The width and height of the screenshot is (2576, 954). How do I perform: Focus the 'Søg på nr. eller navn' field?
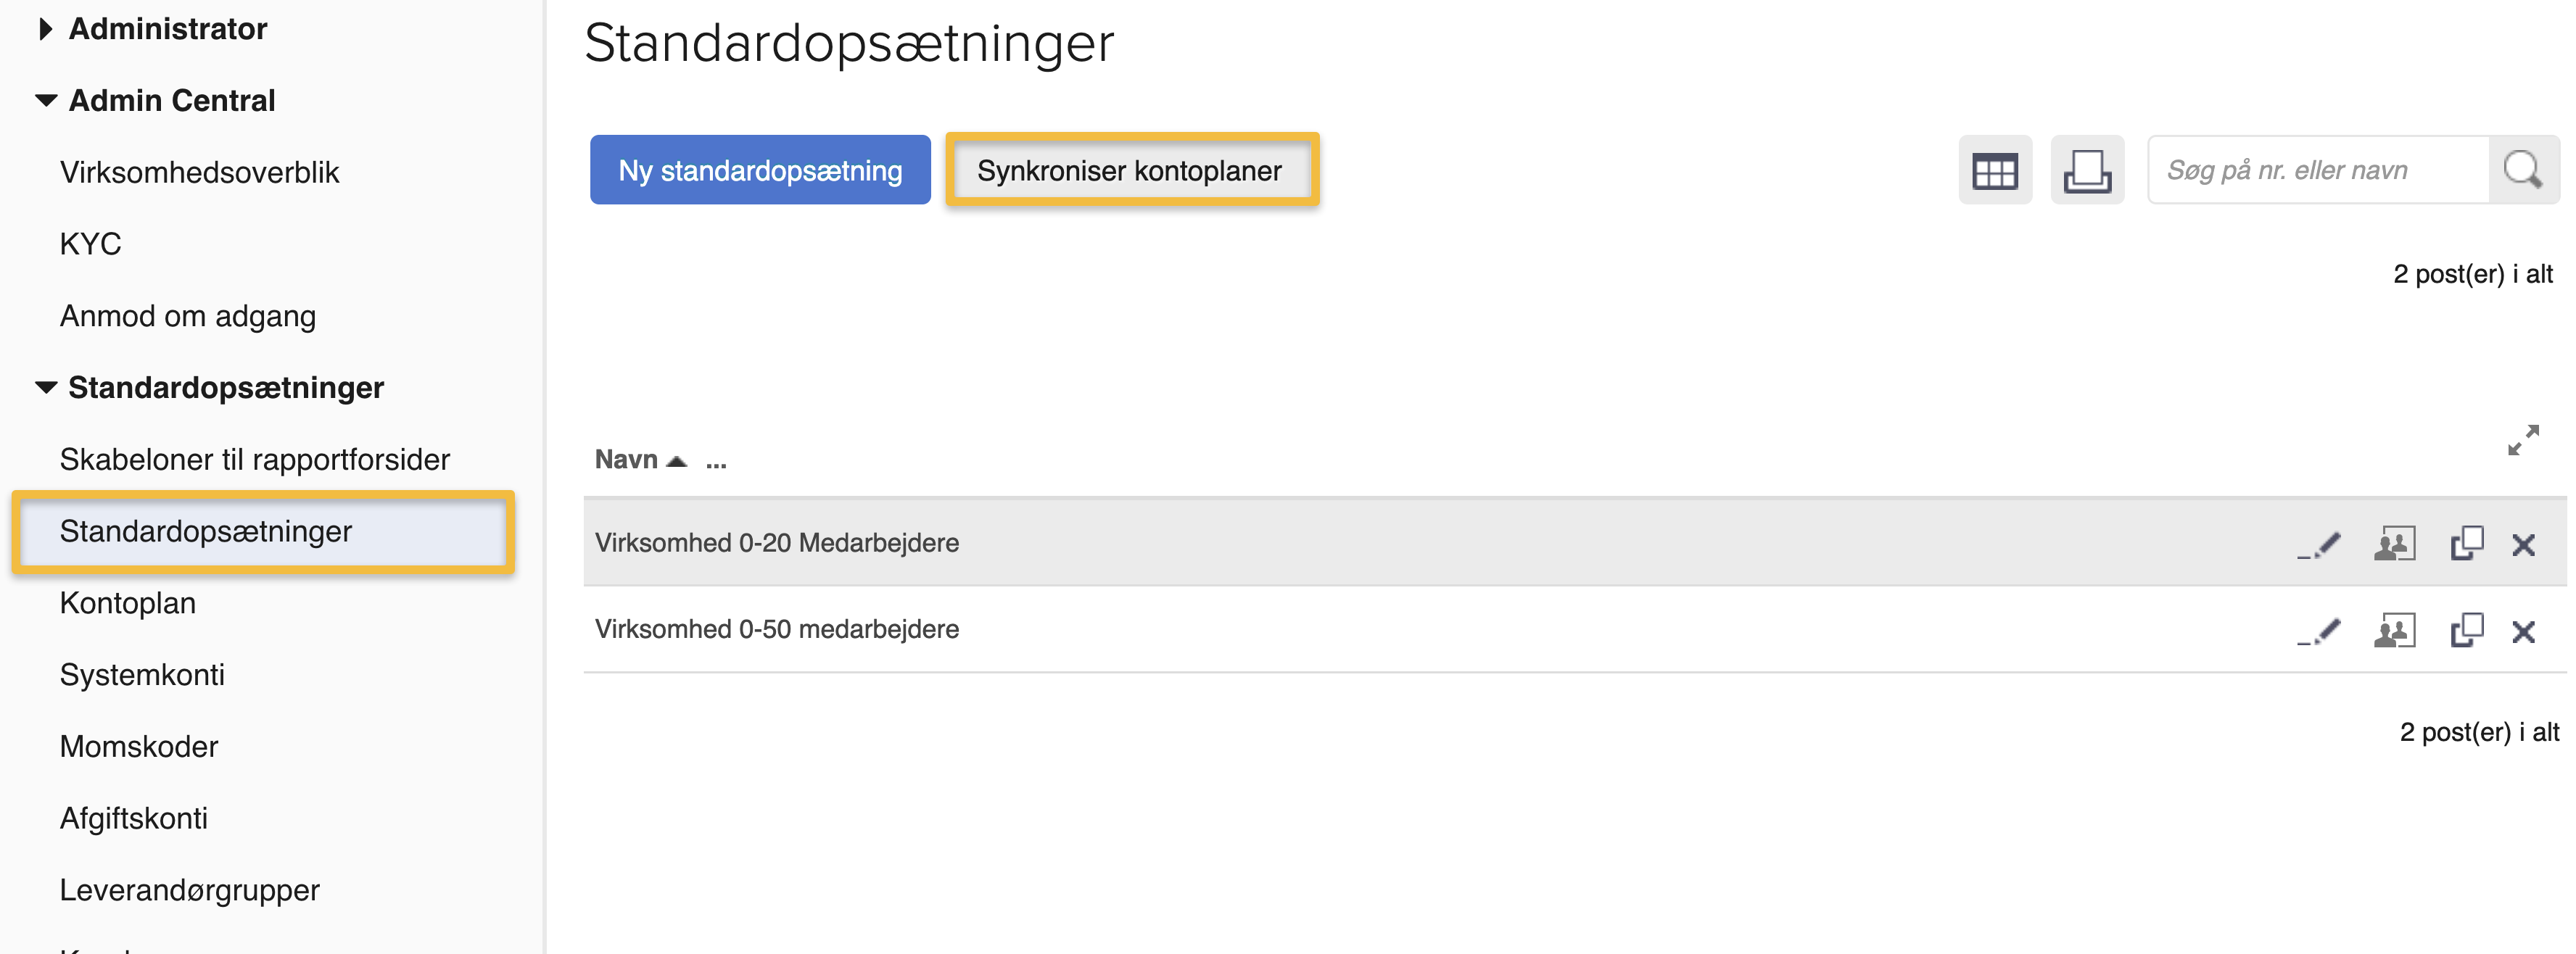[2316, 171]
